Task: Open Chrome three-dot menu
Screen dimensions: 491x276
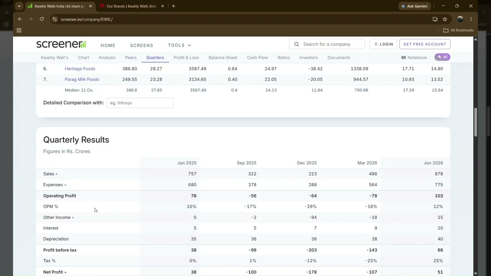Action: click(471, 19)
